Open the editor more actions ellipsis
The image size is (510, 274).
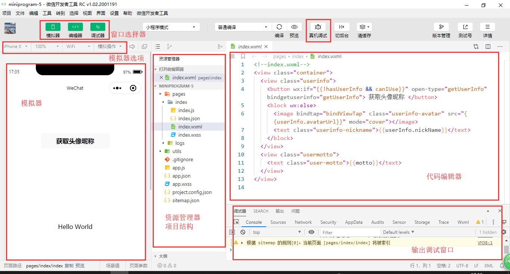click(500, 47)
